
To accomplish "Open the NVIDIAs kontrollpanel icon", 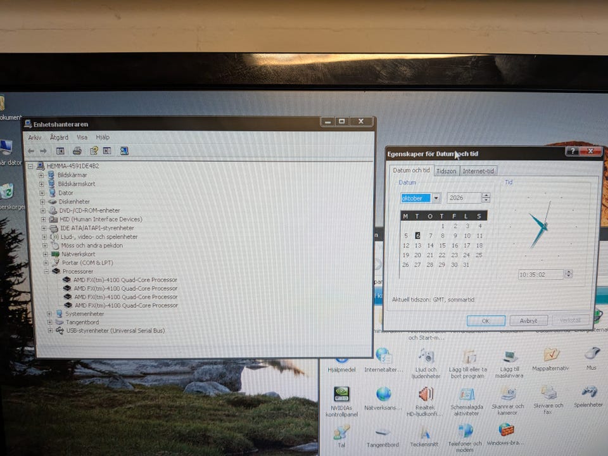I will point(341,402).
